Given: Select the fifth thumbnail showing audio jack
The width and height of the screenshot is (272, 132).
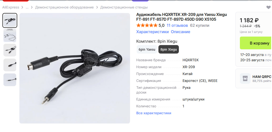Looking at the screenshot, I should (x=10, y=80).
